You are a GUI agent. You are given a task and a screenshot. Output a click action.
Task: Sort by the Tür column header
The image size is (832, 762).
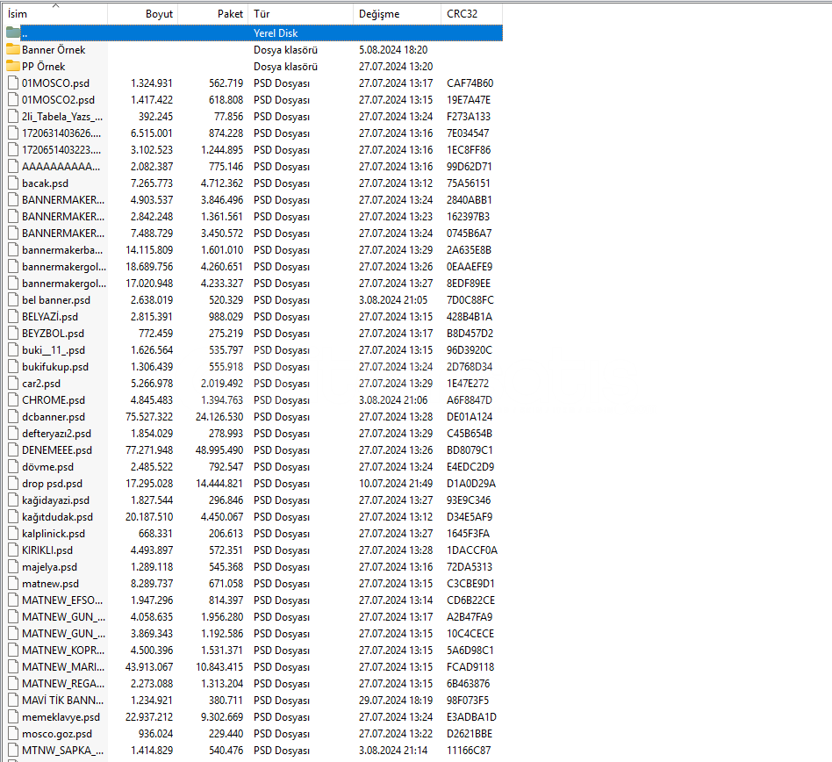[300, 14]
